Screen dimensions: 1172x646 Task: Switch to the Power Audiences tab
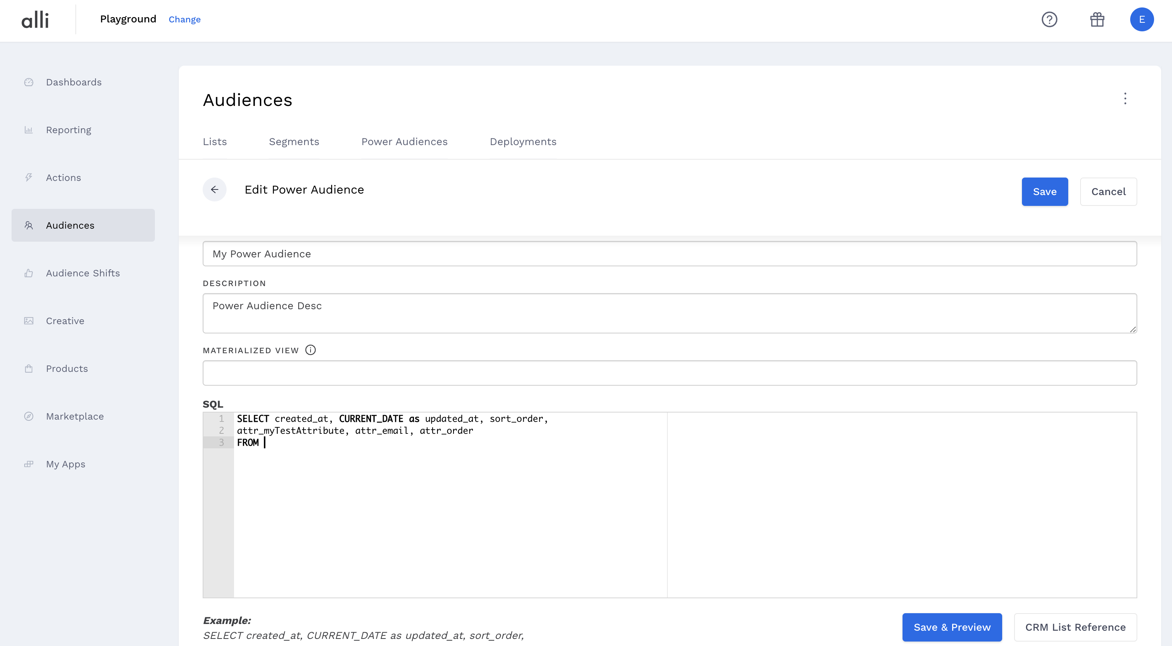(404, 142)
